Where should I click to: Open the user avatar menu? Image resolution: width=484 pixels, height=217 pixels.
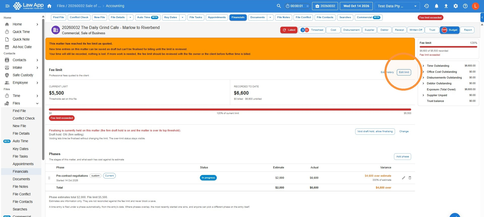[x=475, y=6]
